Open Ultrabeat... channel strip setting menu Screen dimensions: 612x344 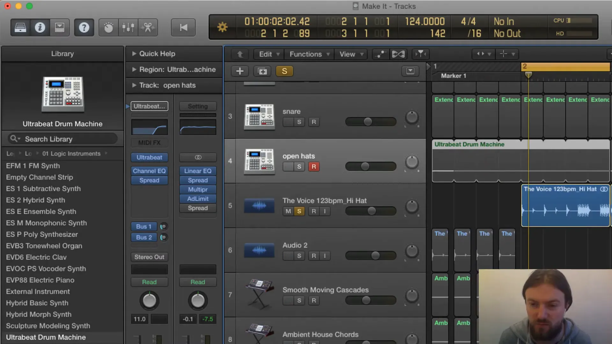click(x=149, y=106)
